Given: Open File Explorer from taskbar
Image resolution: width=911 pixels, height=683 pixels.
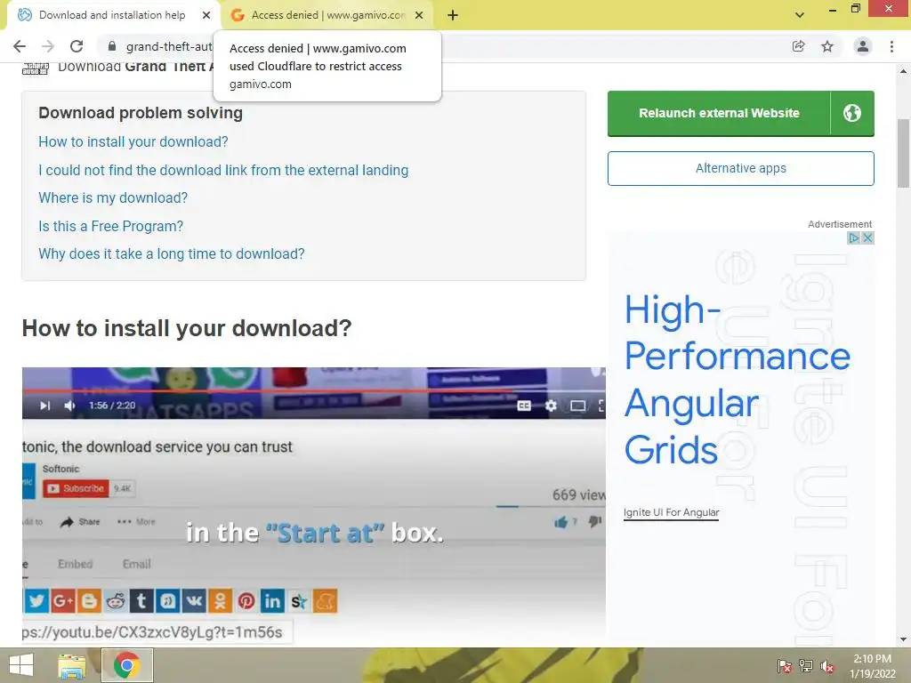Looking at the screenshot, I should (x=71, y=665).
